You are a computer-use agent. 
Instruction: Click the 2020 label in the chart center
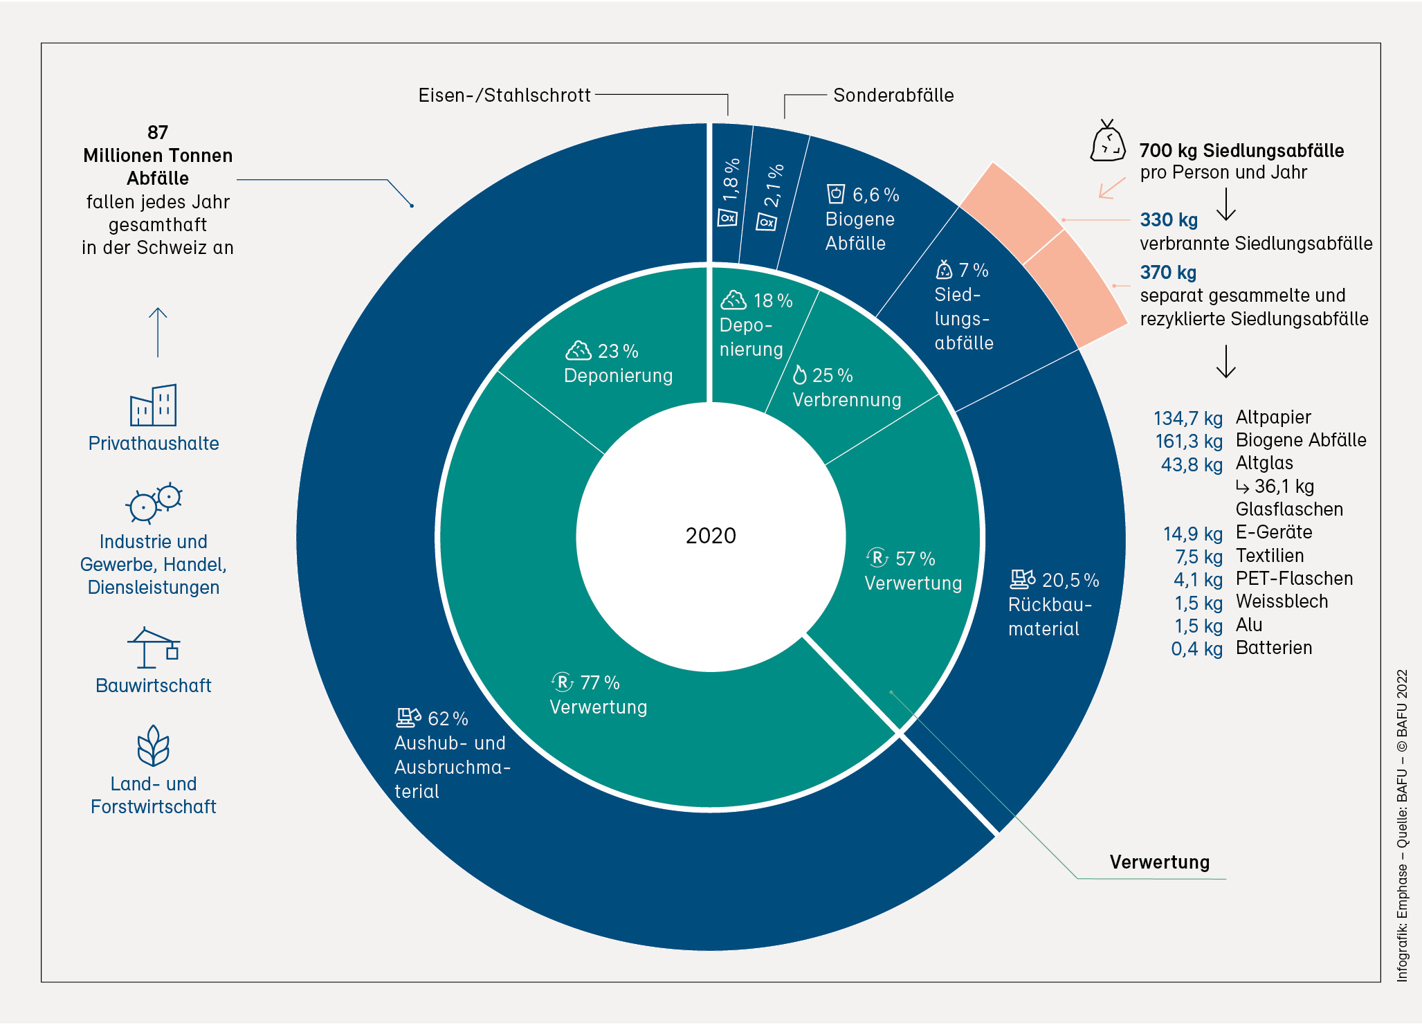[711, 536]
